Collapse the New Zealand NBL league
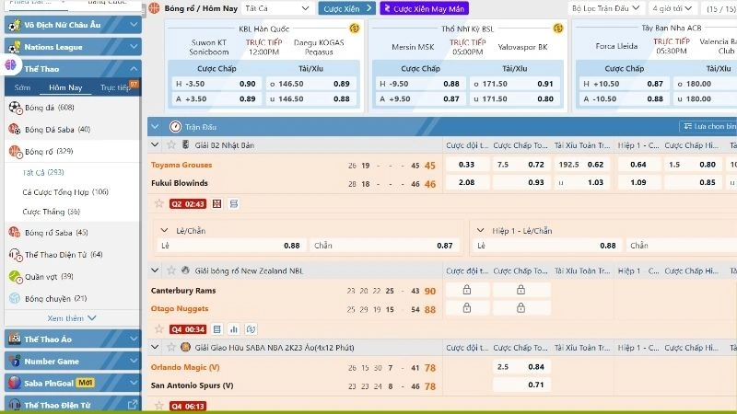737x414 pixels. pos(155,270)
